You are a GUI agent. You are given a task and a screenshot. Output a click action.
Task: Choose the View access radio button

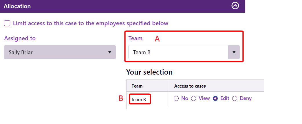click(194, 99)
